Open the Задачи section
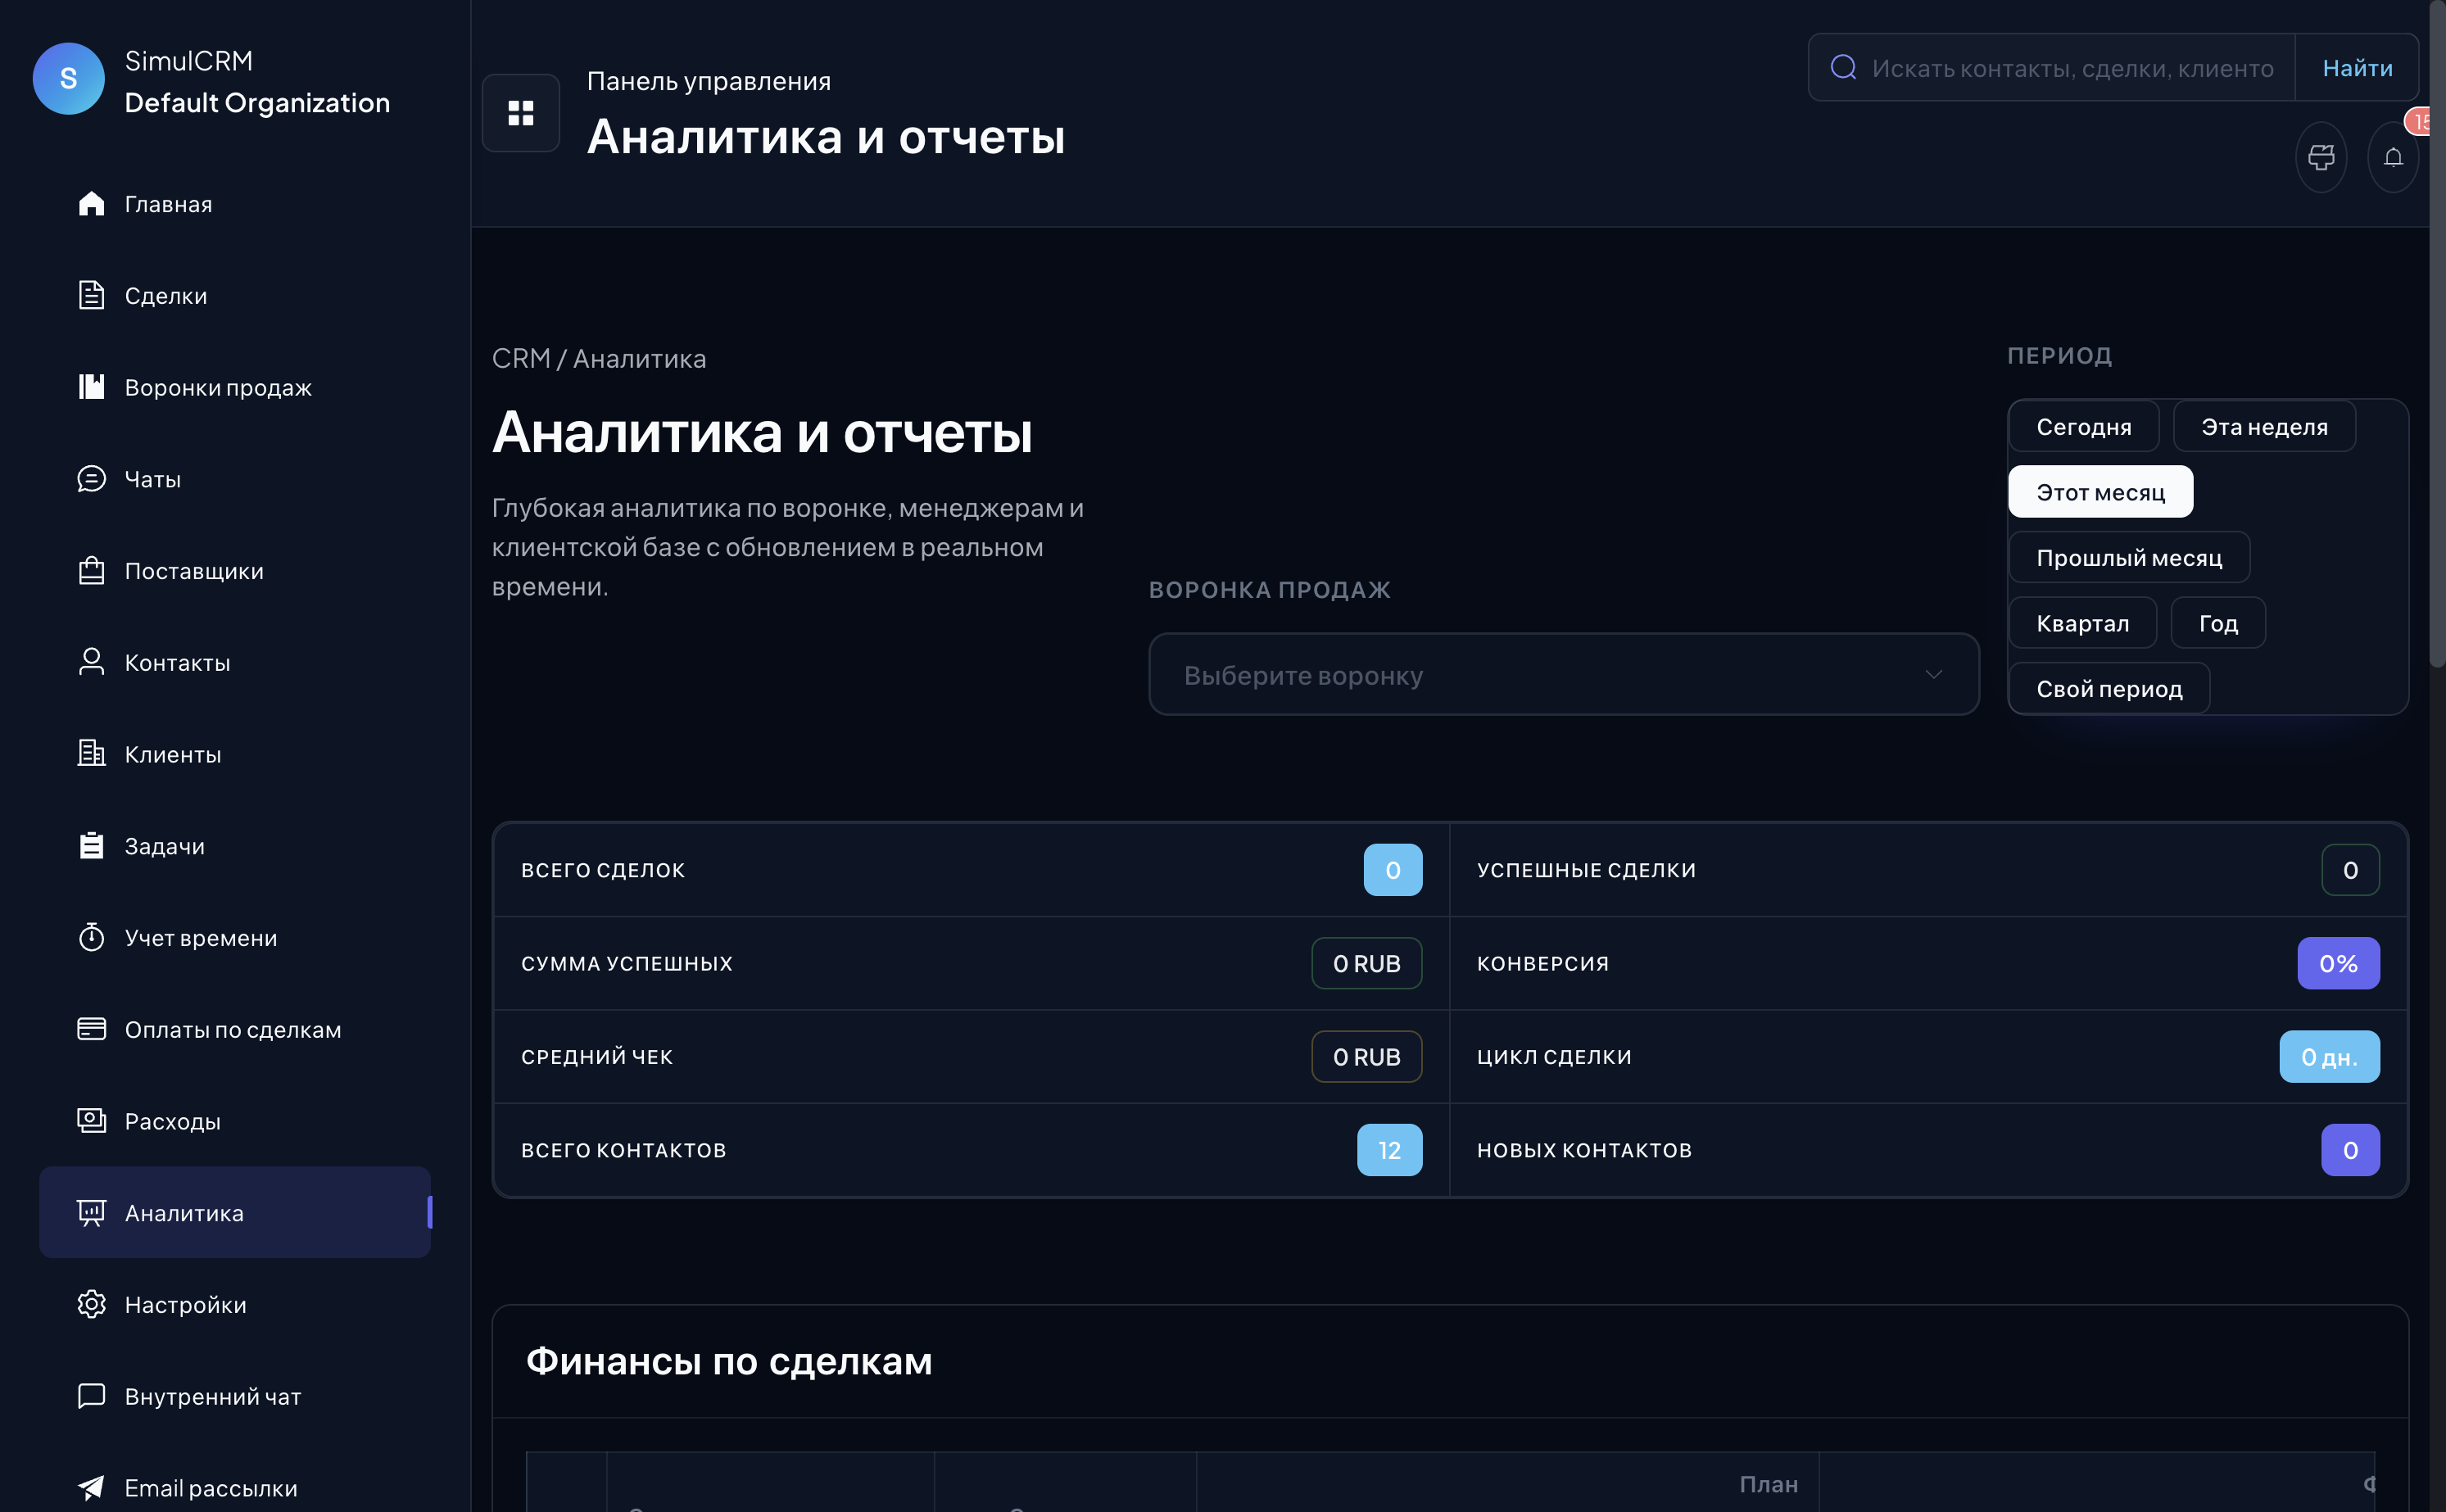The height and width of the screenshot is (1512, 2446). tap(165, 845)
